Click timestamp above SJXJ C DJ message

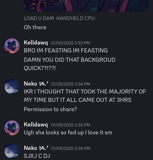pyautogui.click(x=71, y=148)
